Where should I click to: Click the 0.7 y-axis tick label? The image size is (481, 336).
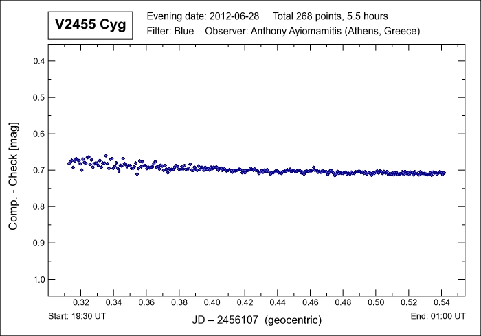39,170
